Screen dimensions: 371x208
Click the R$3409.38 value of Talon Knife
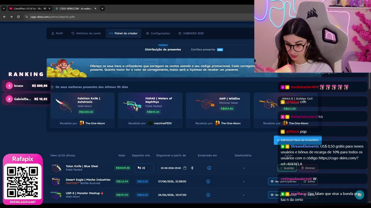click(123, 168)
